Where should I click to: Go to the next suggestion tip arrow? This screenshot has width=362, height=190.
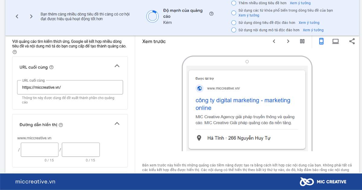[31, 17]
